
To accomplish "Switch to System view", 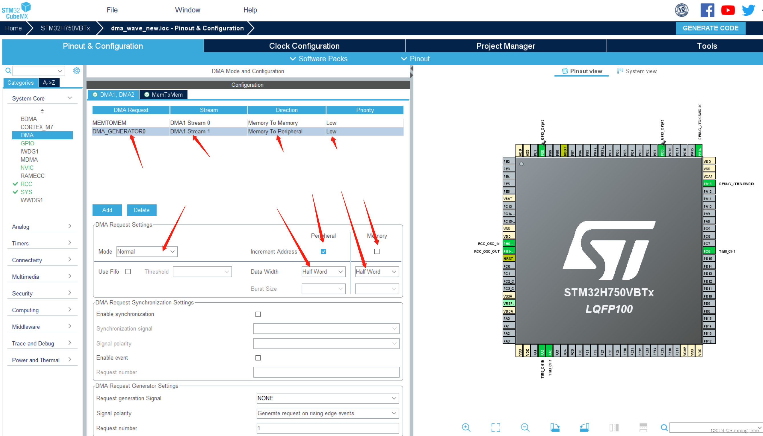I will tap(637, 71).
